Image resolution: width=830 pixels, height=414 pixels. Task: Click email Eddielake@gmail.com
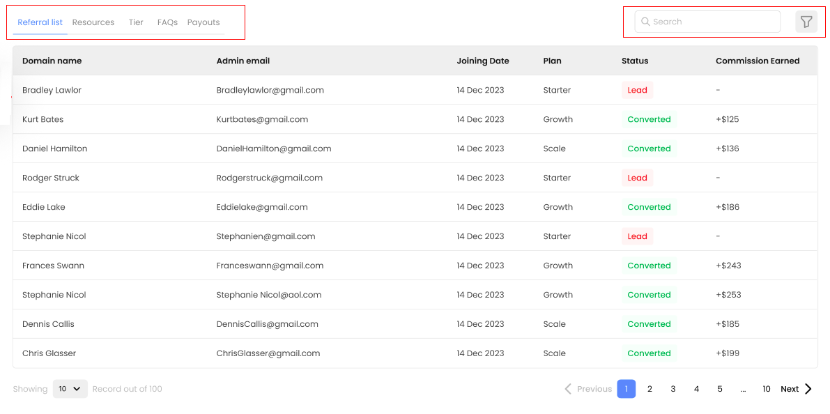pos(262,207)
